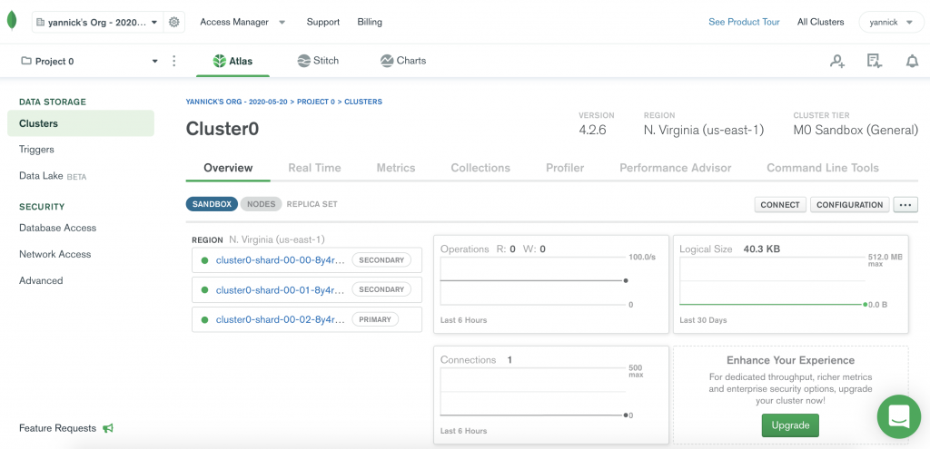This screenshot has width=930, height=449.
Task: Switch to the Profiler tab
Action: 565,168
